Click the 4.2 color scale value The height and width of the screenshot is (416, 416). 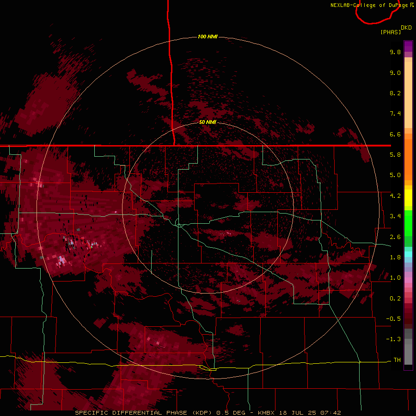click(x=395, y=196)
